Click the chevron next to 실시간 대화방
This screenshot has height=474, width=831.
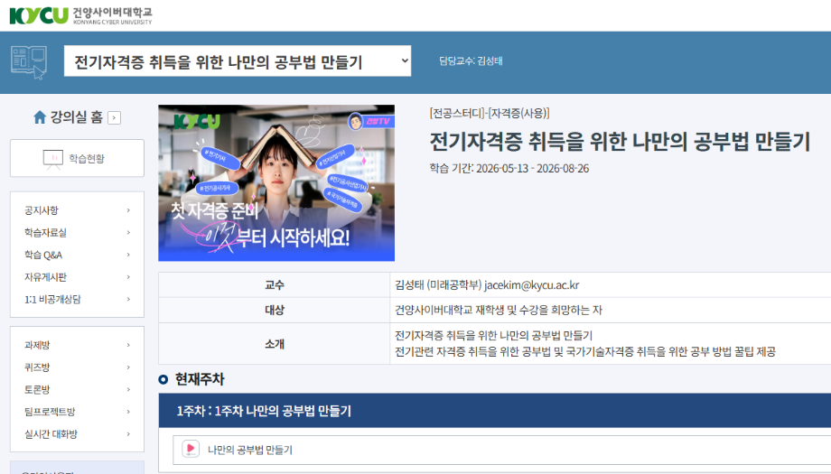(x=128, y=433)
